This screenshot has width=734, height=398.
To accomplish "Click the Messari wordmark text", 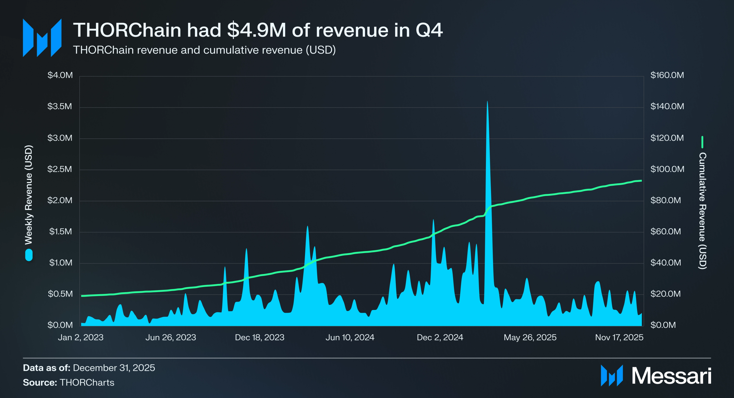I will click(x=671, y=376).
